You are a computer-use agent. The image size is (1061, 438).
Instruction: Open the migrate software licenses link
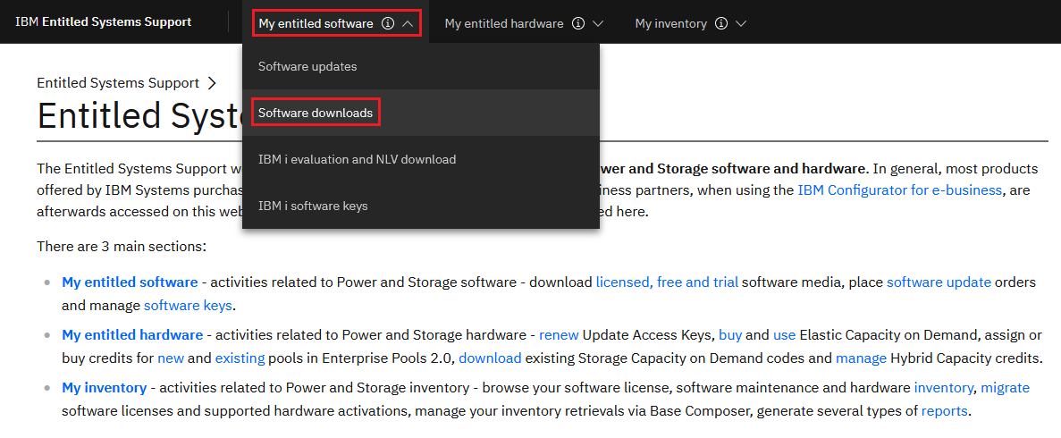pos(1005,388)
